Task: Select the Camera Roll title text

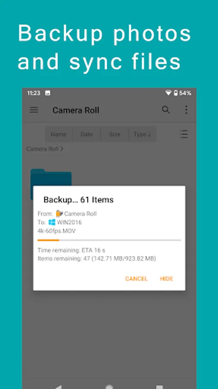Action: tap(76, 110)
